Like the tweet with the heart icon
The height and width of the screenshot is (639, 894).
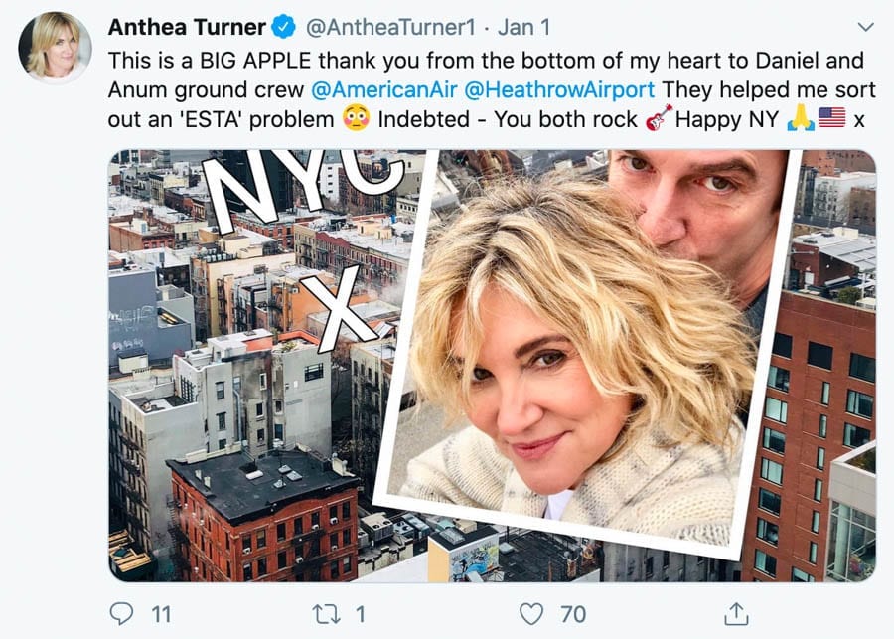(x=532, y=613)
